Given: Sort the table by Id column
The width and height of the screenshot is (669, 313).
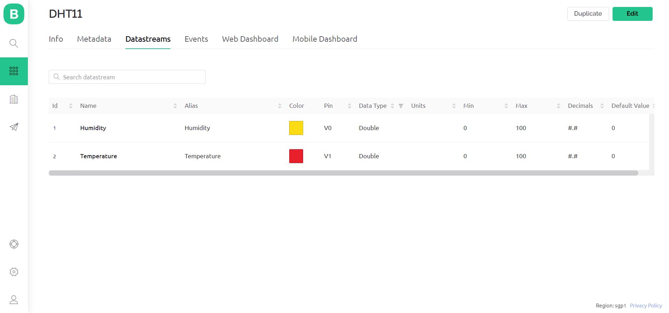Looking at the screenshot, I should pos(71,106).
